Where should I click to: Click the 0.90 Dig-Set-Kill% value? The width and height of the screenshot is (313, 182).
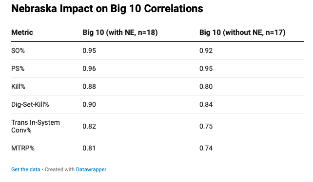[x=89, y=104]
